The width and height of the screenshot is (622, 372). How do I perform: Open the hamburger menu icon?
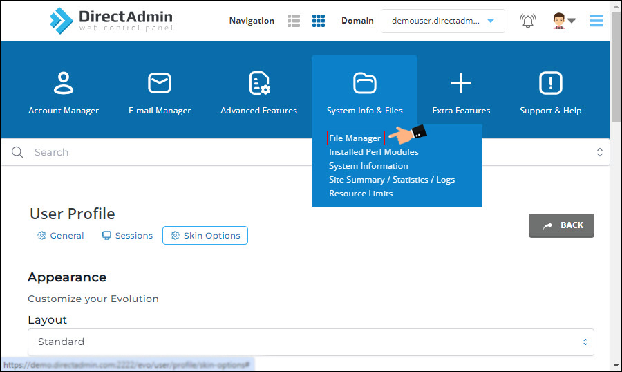tap(596, 21)
